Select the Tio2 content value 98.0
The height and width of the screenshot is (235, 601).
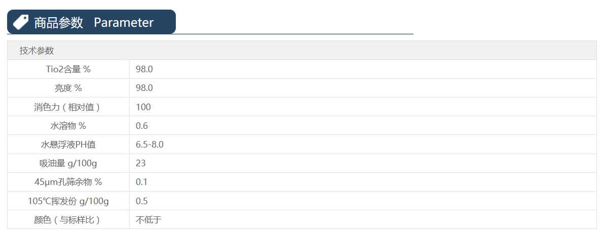144,69
